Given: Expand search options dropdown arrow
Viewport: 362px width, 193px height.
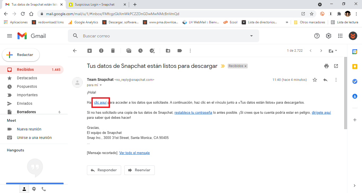Looking at the screenshot, I should click(251, 36).
